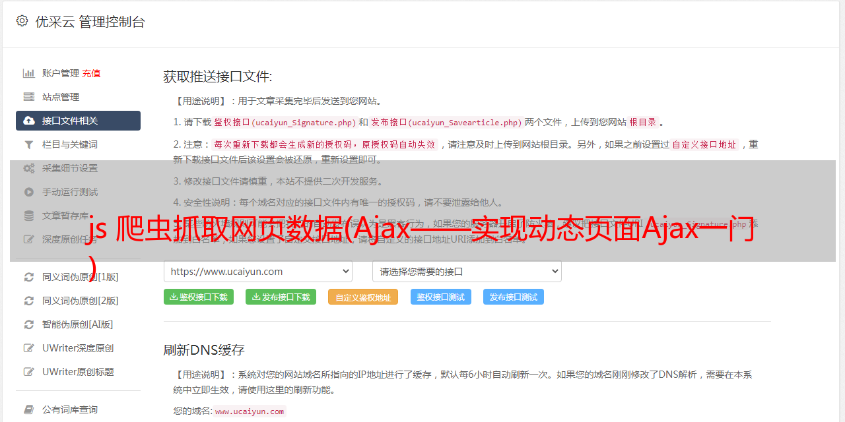Viewport: 845px width, 422px height.
Task: Click the gear icon beside 优采云 管理控制台
Action: point(22,21)
